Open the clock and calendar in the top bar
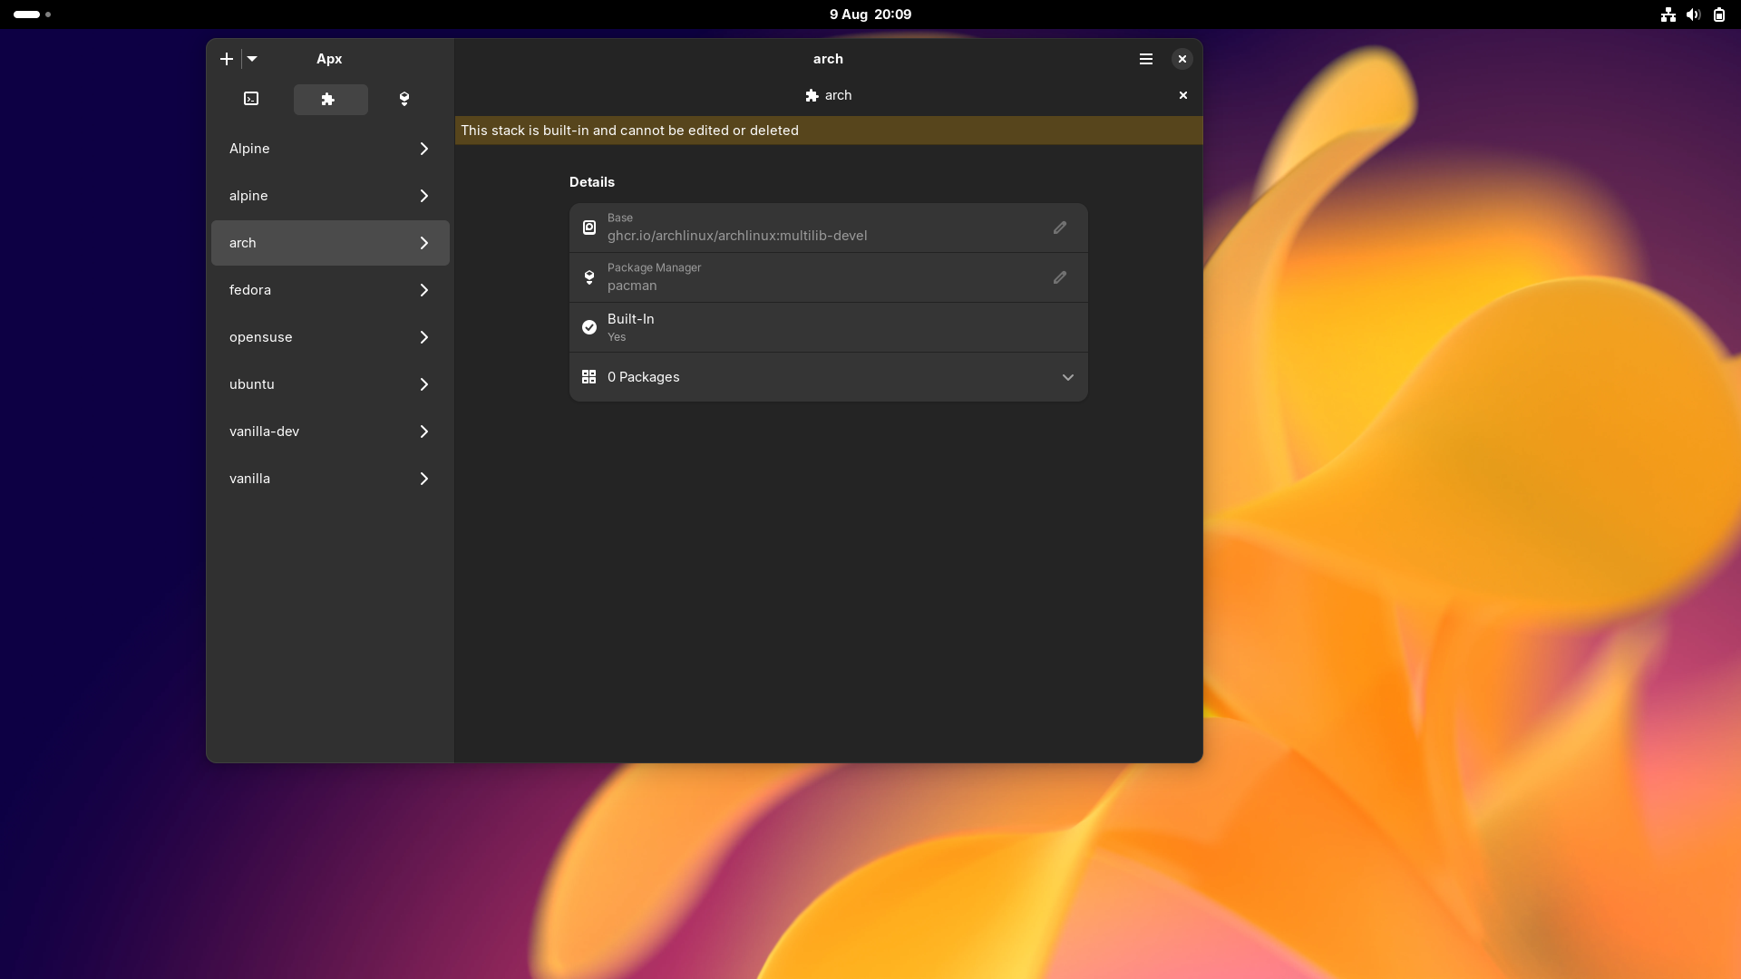The height and width of the screenshot is (979, 1741). 870,15
